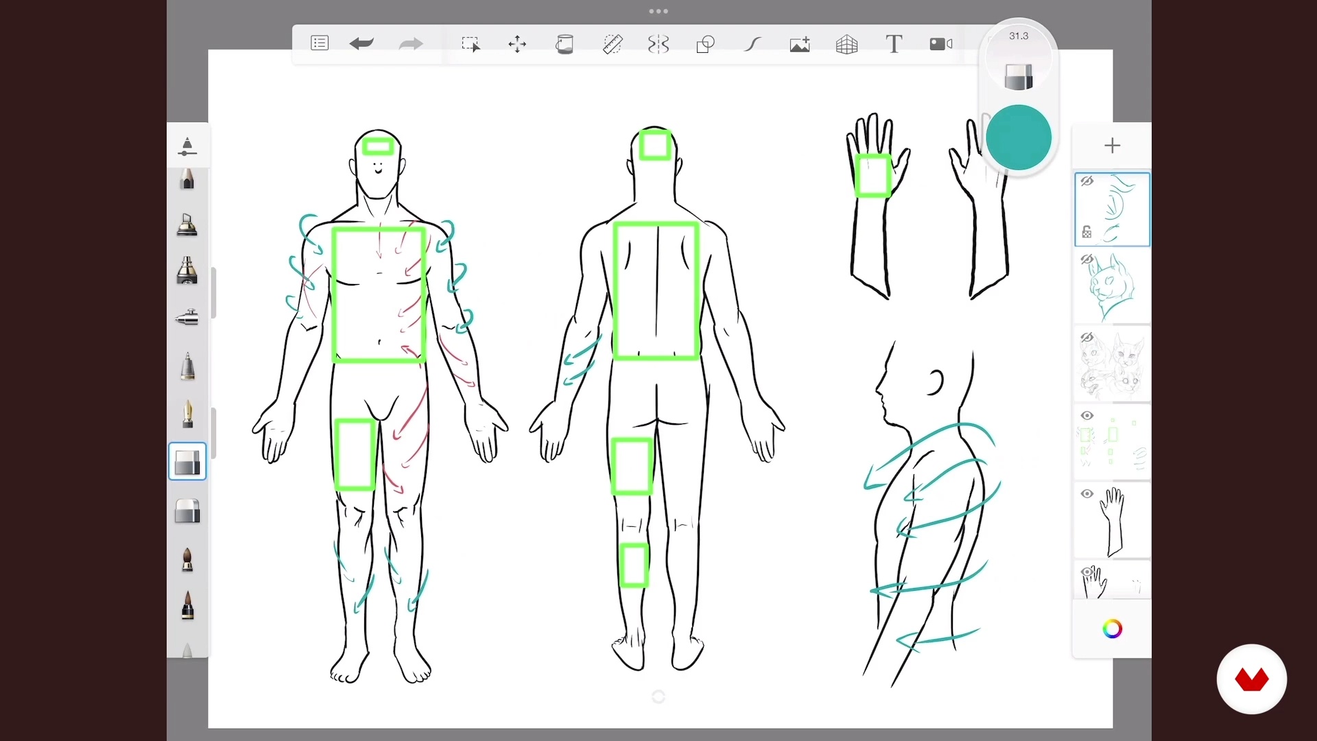Choose the Flood Fill bucket tool
The width and height of the screenshot is (1317, 741).
[x=564, y=44]
